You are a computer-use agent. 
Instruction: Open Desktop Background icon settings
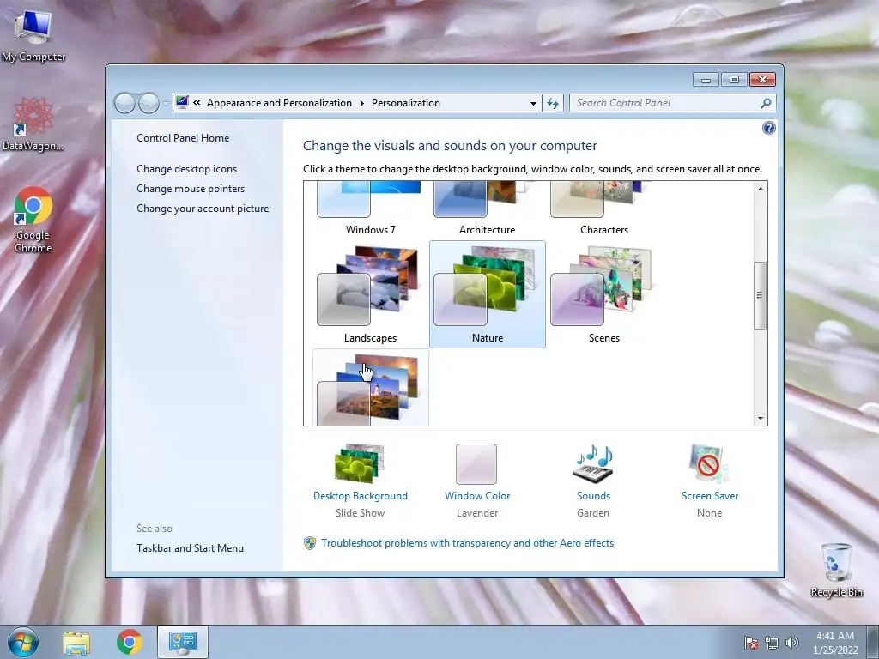coord(360,464)
